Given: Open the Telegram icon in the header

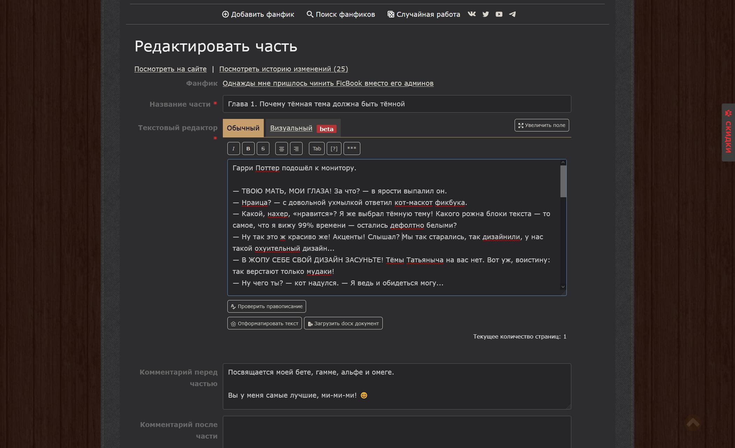Looking at the screenshot, I should [x=513, y=14].
